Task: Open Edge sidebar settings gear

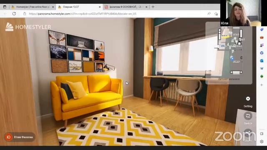Action: 262,142
